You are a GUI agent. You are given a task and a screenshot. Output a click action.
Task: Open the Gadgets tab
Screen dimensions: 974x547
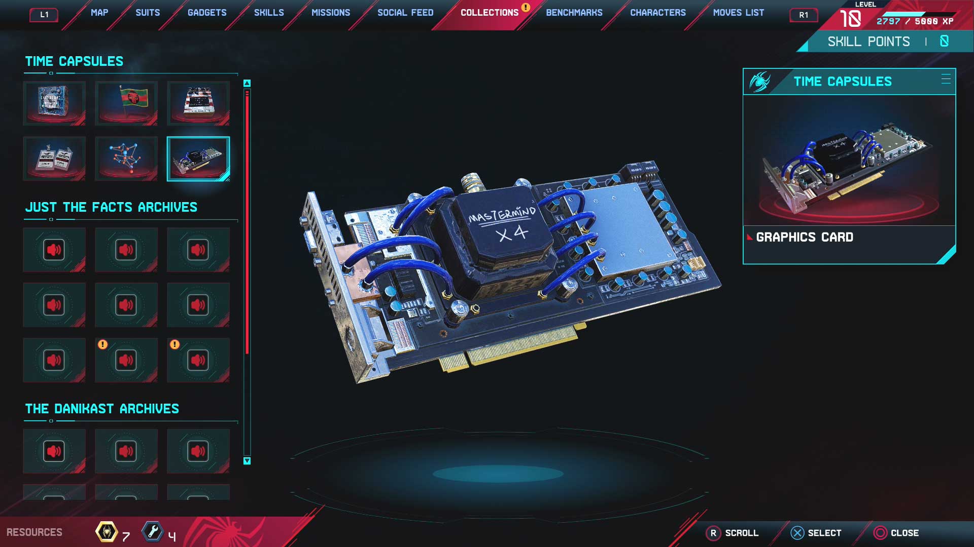(207, 13)
